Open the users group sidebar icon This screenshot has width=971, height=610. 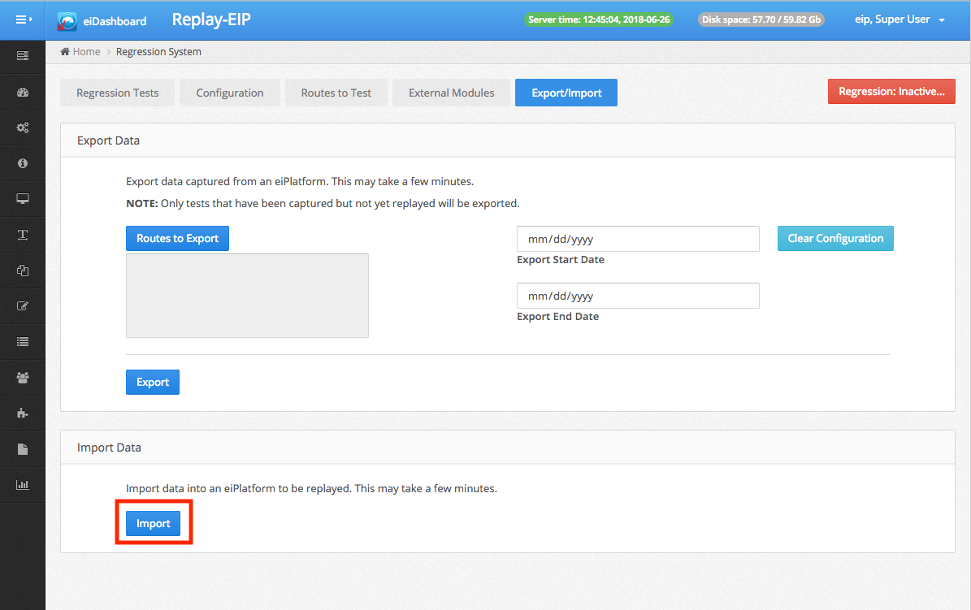point(23,378)
